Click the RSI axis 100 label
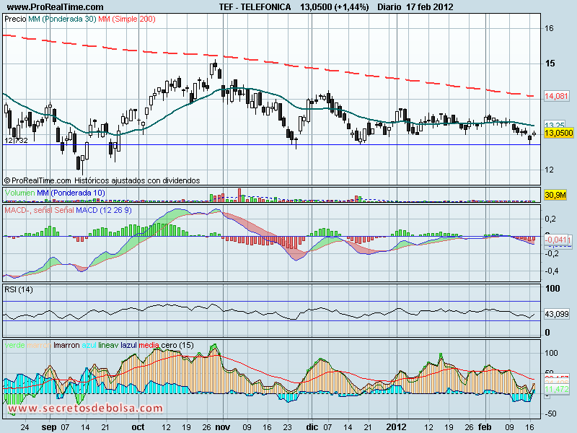 point(552,288)
